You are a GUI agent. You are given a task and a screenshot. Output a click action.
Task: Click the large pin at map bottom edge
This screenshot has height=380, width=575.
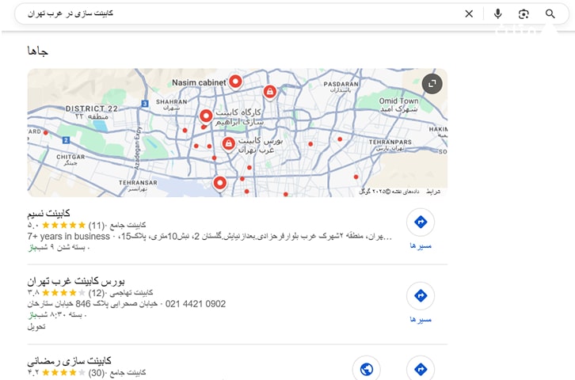[x=219, y=183]
